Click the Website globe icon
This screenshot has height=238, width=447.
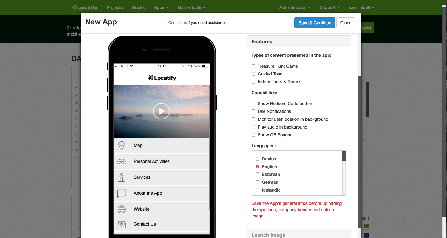(x=122, y=209)
